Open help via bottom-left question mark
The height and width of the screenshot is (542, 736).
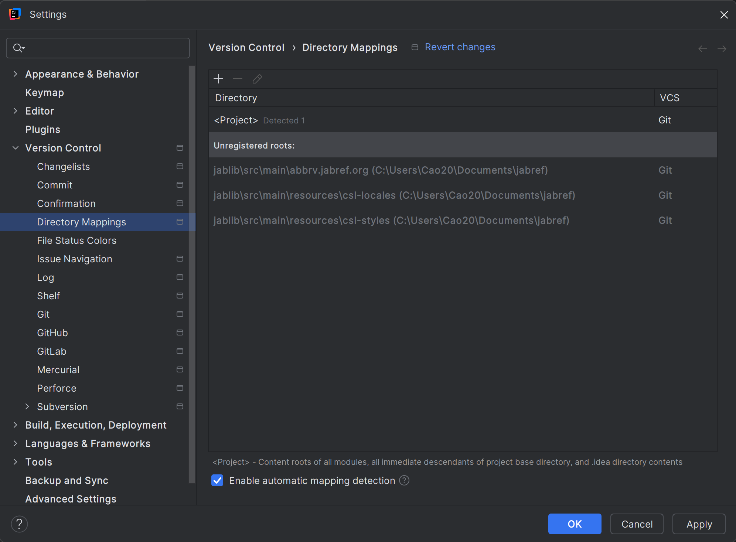(19, 524)
